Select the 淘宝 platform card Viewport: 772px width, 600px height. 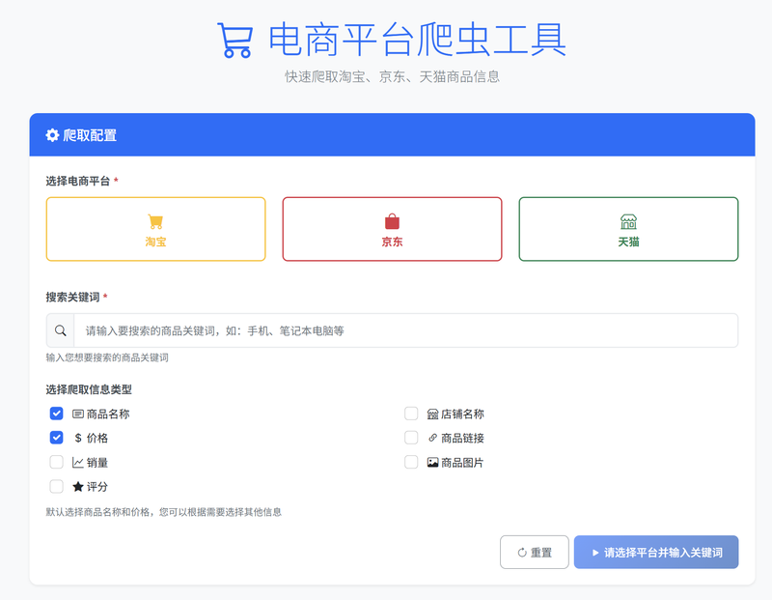pyautogui.click(x=155, y=229)
